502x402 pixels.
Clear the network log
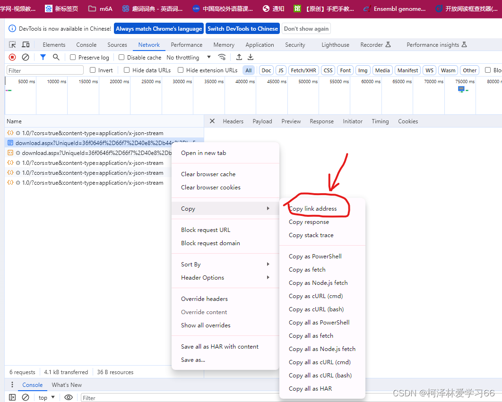(26, 57)
